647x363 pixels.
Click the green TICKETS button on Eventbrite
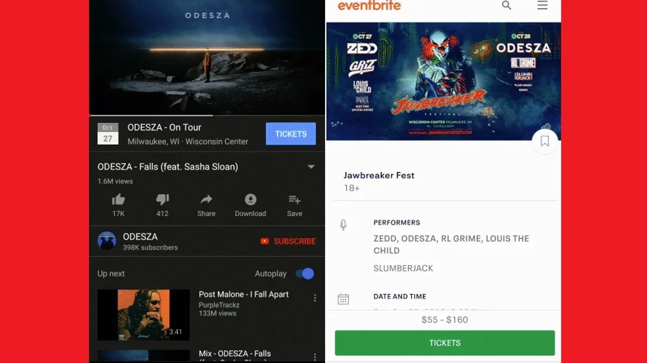[445, 343]
